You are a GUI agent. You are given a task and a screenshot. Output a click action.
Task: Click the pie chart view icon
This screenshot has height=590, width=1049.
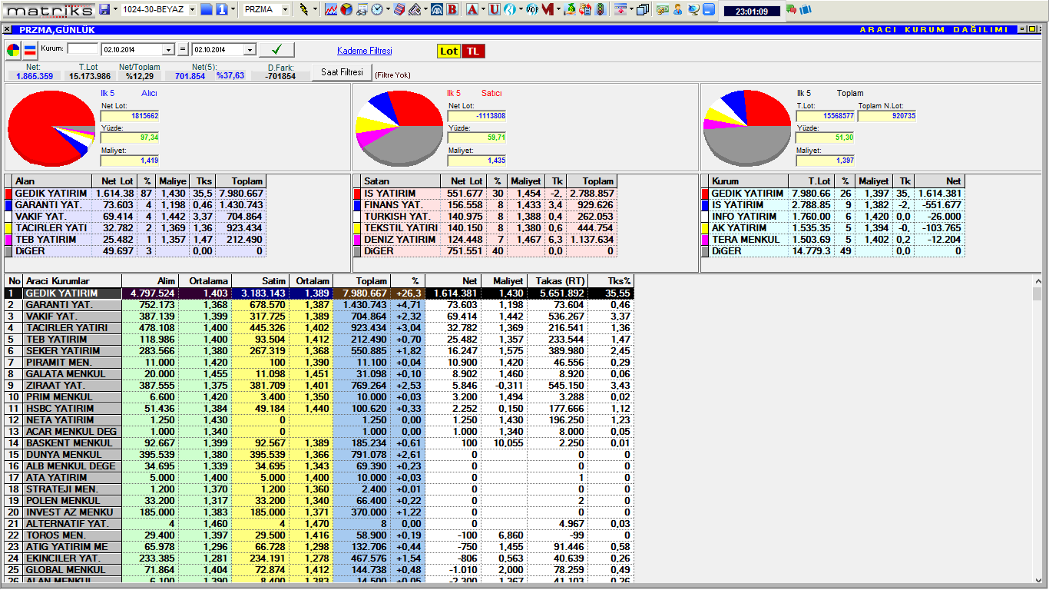[x=14, y=51]
